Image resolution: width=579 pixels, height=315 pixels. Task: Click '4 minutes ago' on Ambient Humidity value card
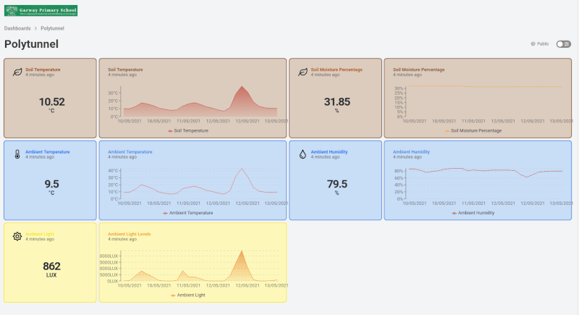[325, 157]
